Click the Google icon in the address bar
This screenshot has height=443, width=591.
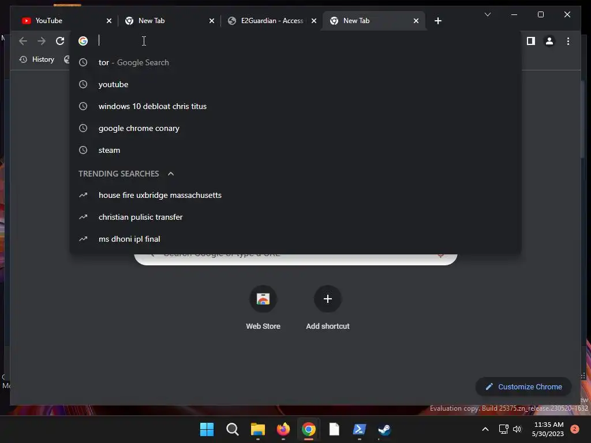[83, 41]
